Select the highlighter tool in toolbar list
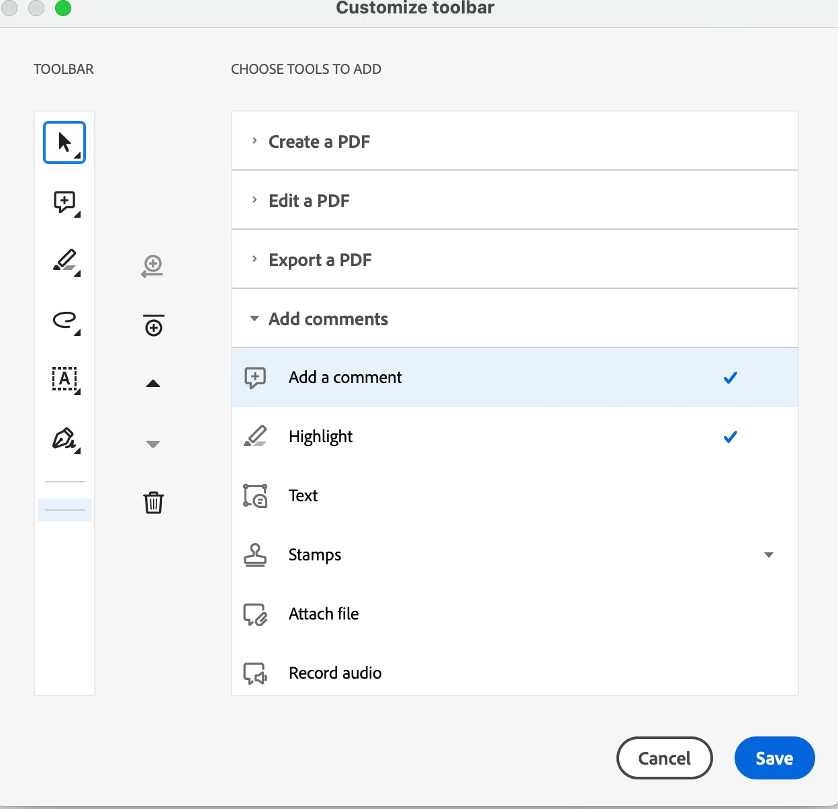 pyautogui.click(x=66, y=261)
